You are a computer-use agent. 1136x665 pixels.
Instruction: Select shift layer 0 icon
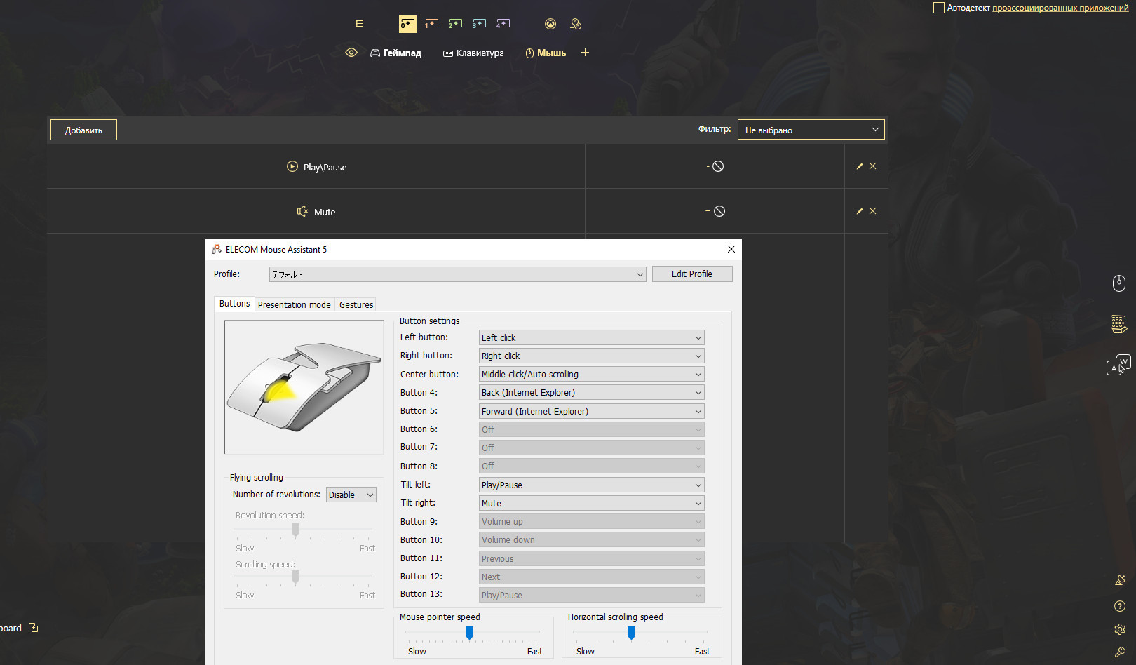point(407,24)
